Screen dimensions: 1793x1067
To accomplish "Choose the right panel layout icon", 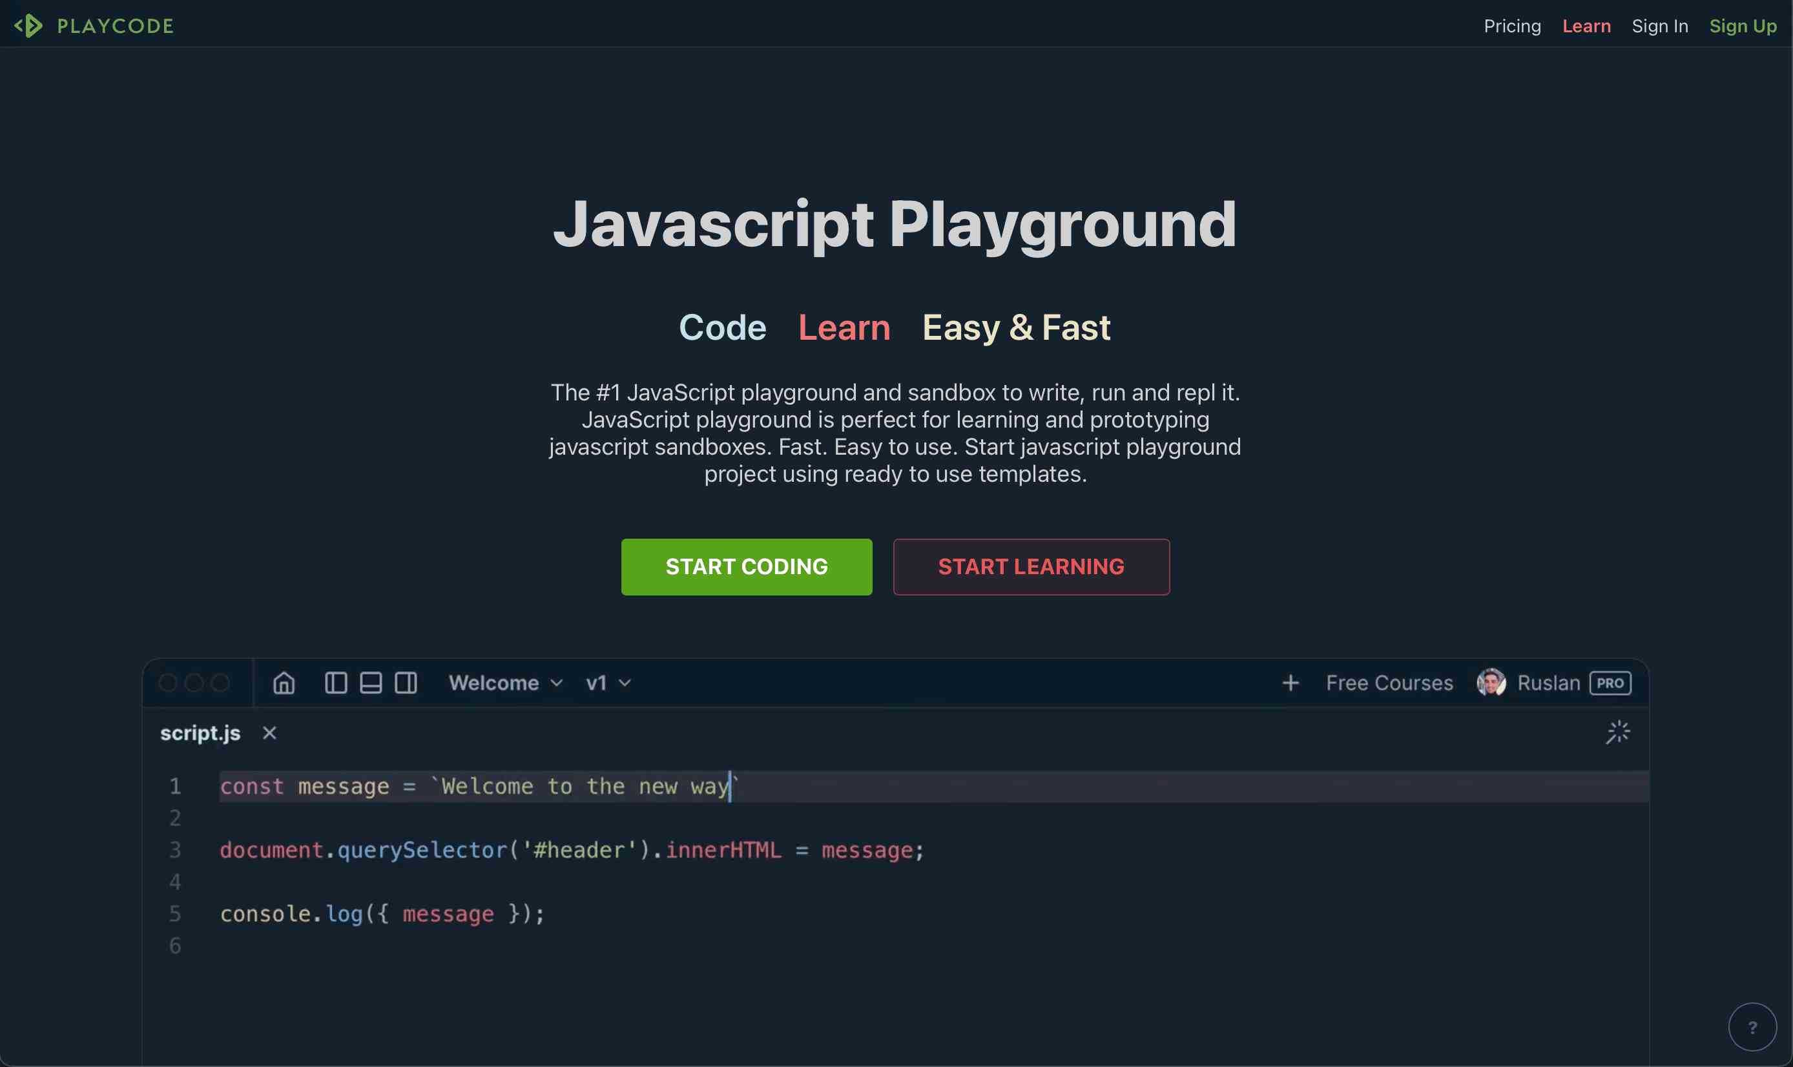I will 406,682.
